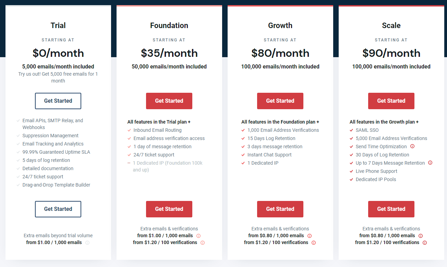
Task: Select Scale plan using upper Get Started button
Action: tap(391, 101)
